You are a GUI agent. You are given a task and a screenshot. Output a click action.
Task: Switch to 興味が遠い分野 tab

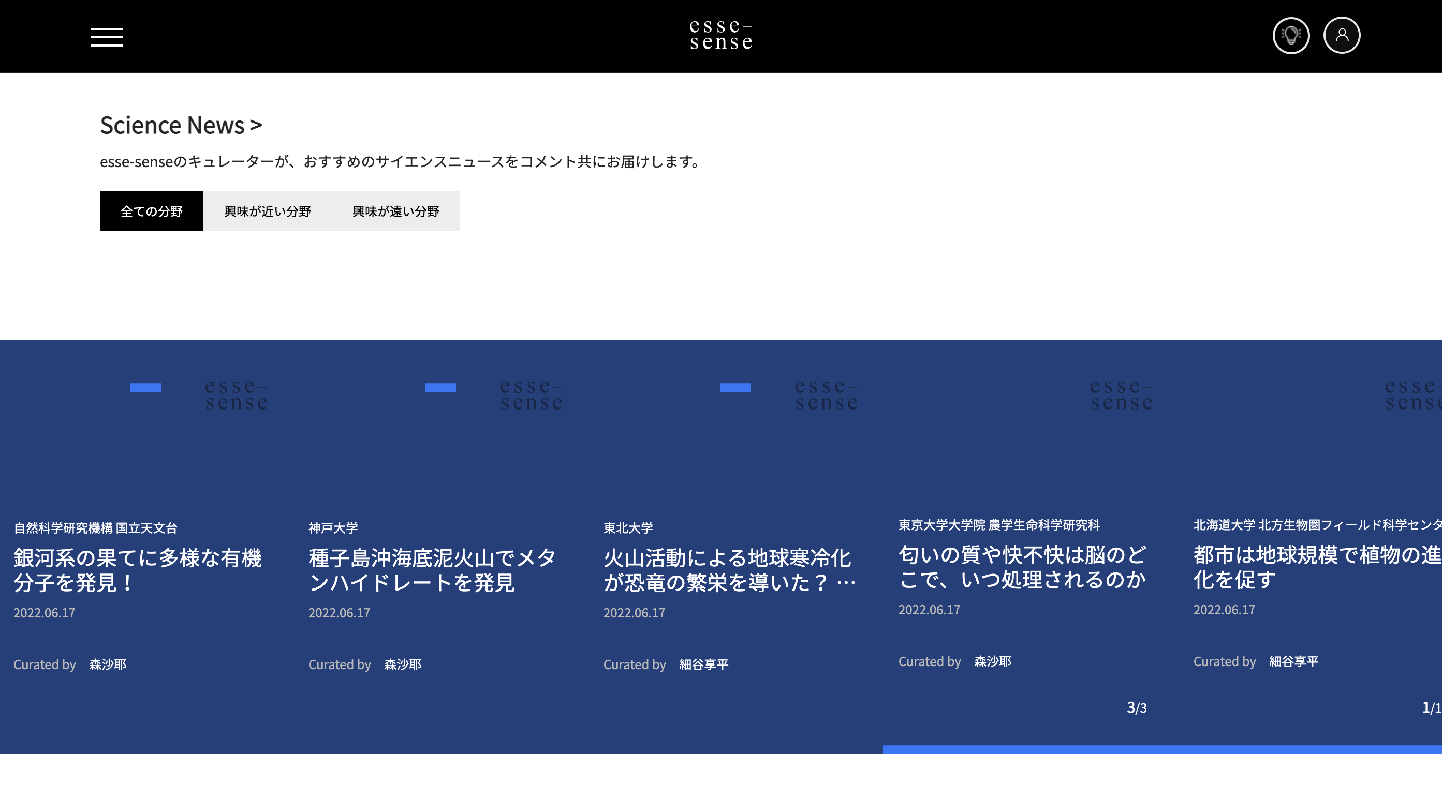(x=395, y=211)
